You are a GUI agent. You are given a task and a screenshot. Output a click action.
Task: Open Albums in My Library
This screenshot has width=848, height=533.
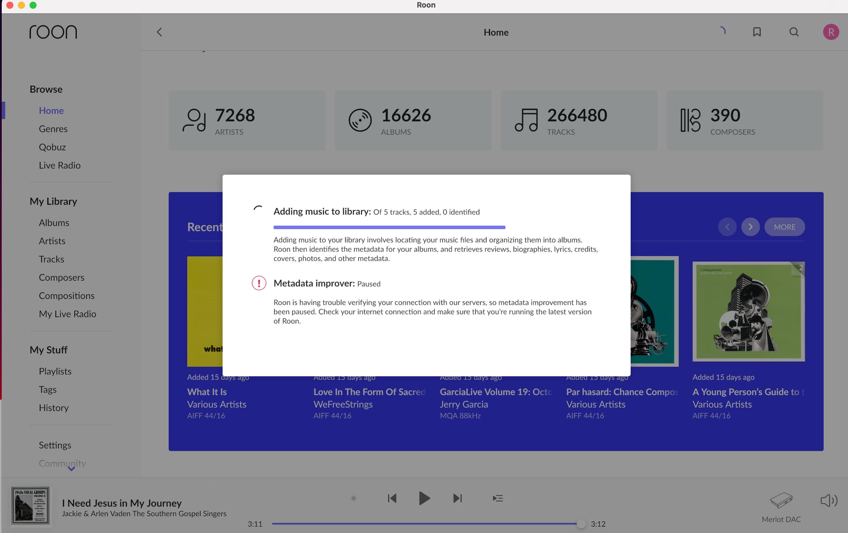click(54, 223)
